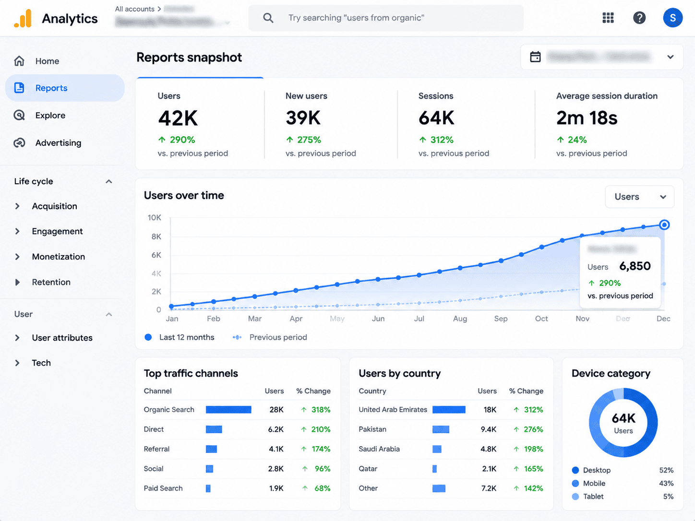
Task: Click the United Arab Emirates country label
Action: click(x=393, y=410)
